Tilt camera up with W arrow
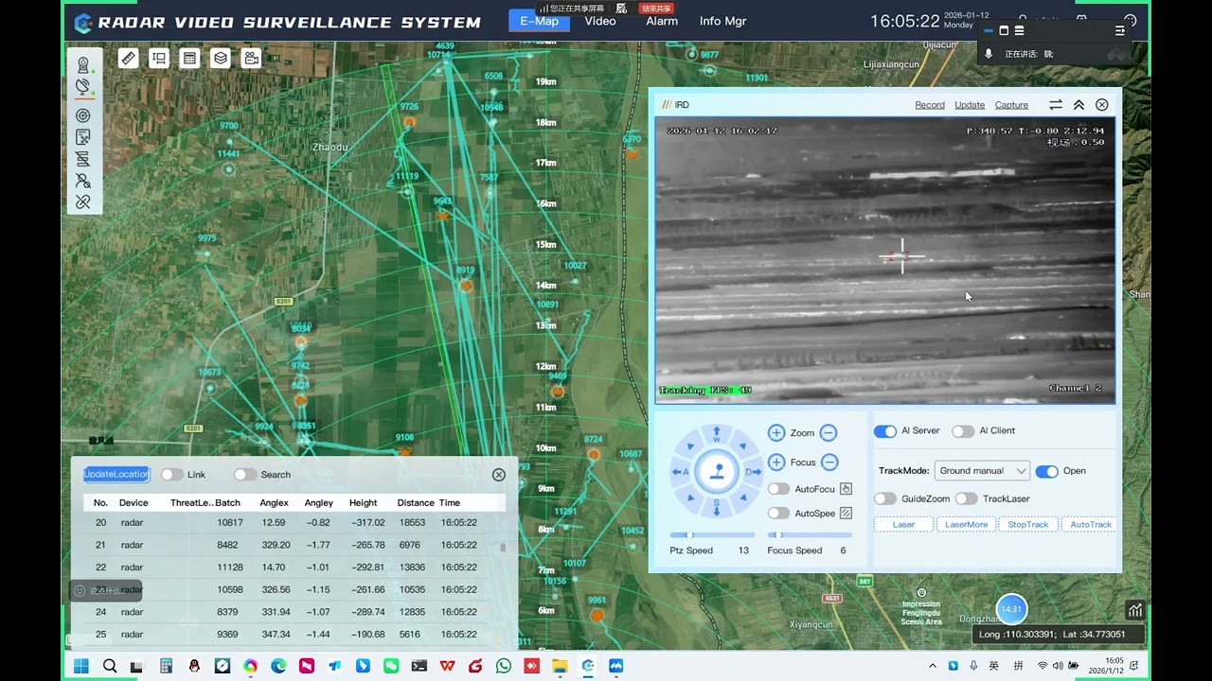Screen dimensions: 1212x681 coord(717,434)
